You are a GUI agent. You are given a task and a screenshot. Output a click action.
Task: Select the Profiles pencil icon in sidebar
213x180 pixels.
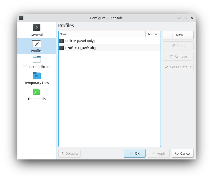coord(37,43)
